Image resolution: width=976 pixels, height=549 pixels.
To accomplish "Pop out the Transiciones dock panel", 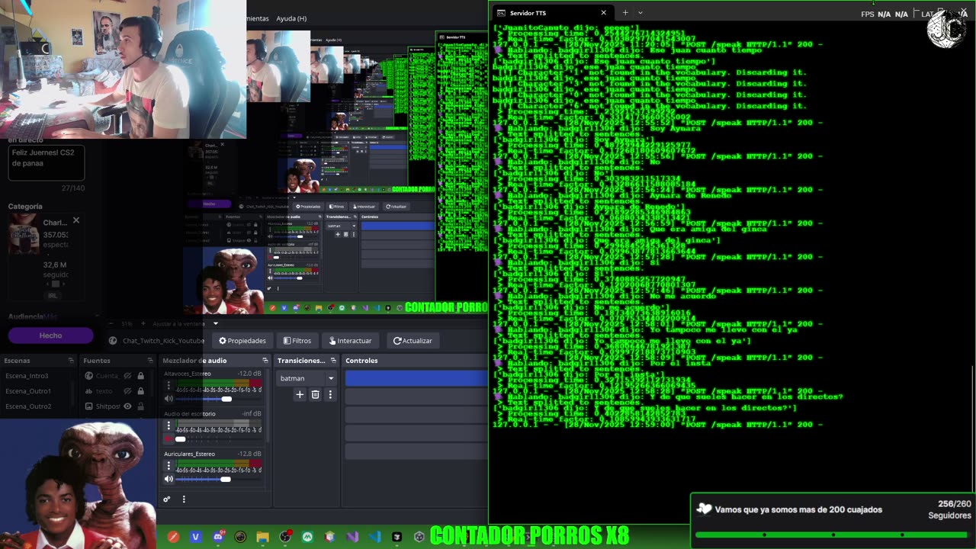I will [332, 361].
